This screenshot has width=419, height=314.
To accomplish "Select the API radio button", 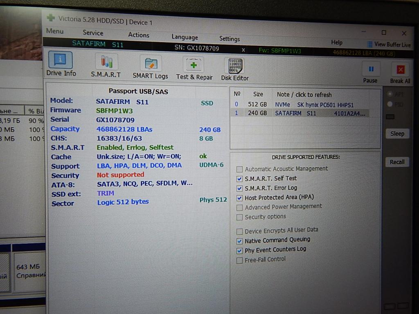I will tap(390, 94).
